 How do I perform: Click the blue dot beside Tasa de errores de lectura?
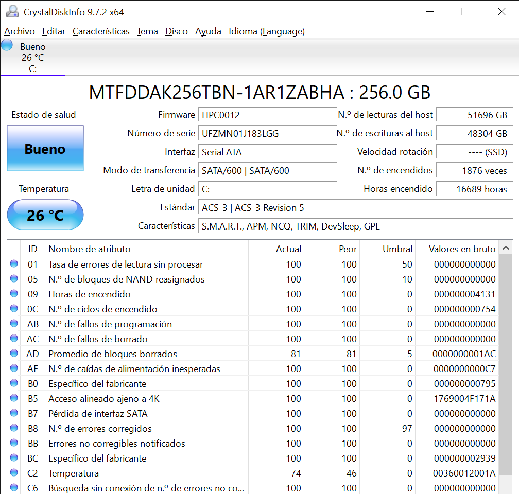pos(15,264)
